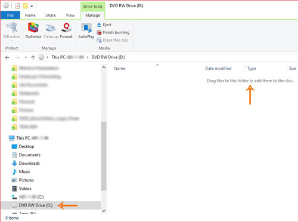Navigate up one folder level
The width and height of the screenshot is (298, 222).
(x=33, y=57)
